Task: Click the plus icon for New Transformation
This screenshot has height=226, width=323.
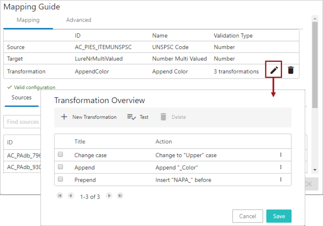Action: (64, 117)
